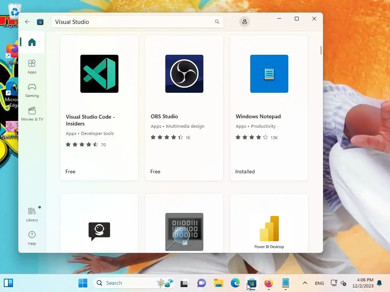Minimize the Microsoft Store window

tap(279, 19)
